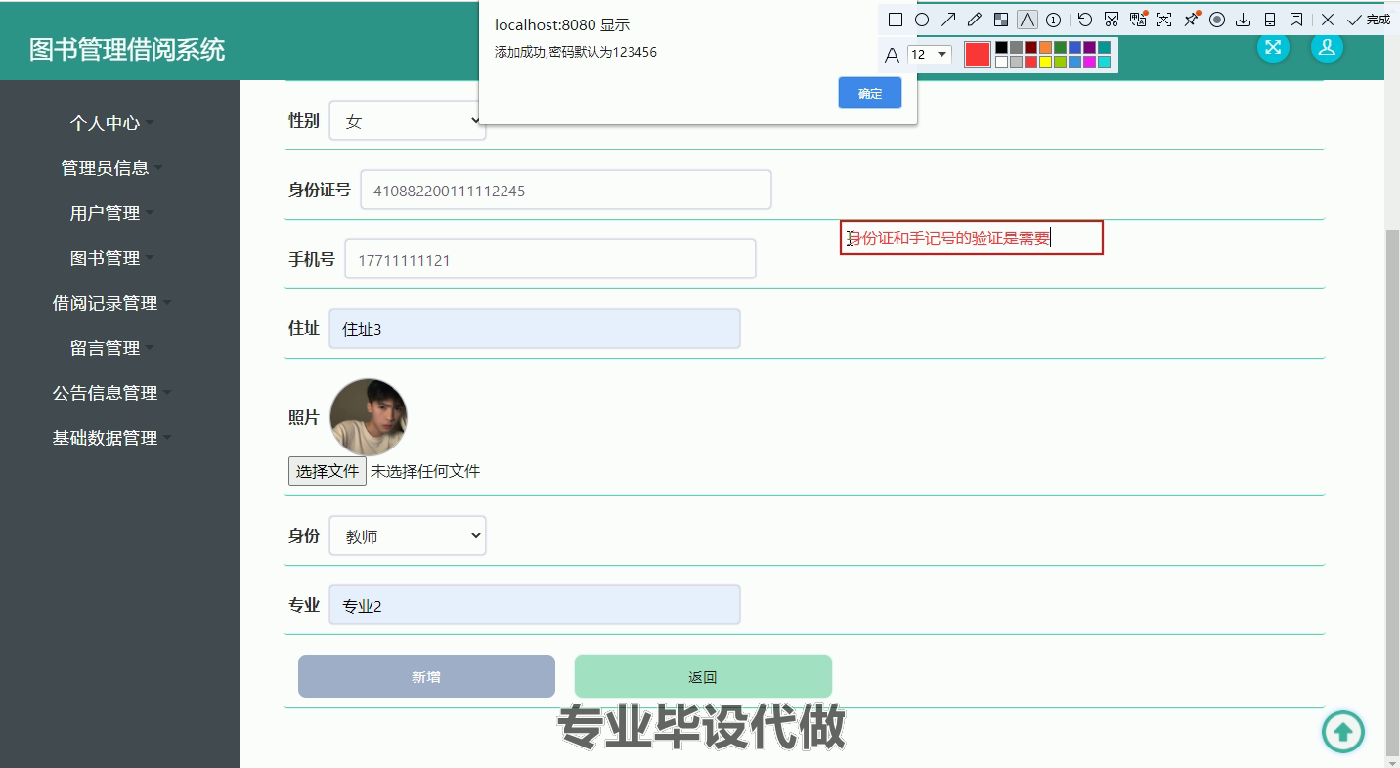Confirm the alert with 确定 button

point(870,94)
